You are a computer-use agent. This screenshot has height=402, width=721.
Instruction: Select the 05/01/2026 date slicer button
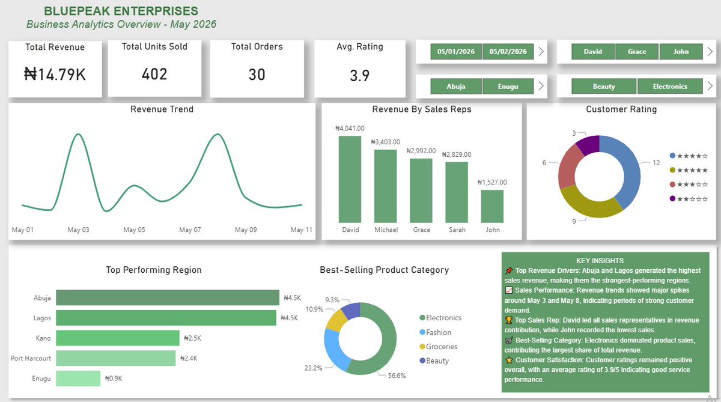coord(457,52)
